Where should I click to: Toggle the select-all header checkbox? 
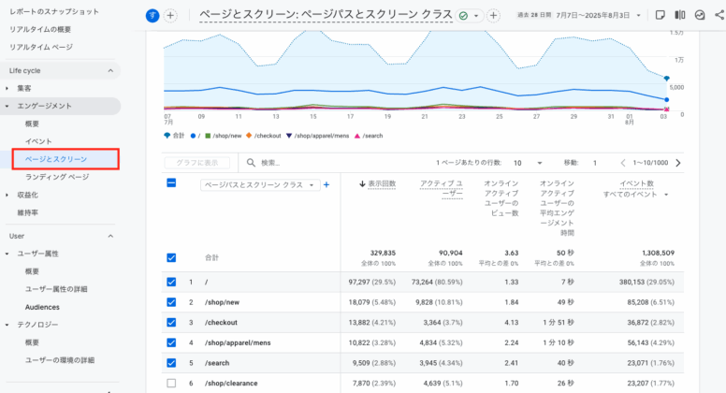coord(170,184)
